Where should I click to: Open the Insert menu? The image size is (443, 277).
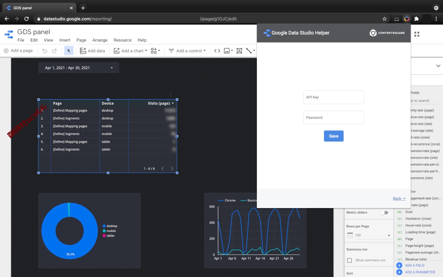coord(65,40)
